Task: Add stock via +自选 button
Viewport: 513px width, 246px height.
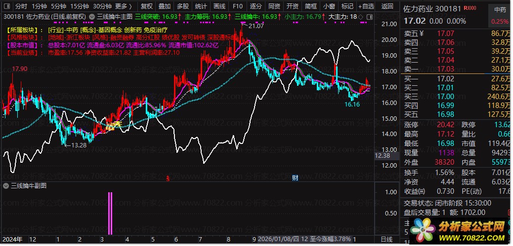Action: tap(366, 6)
